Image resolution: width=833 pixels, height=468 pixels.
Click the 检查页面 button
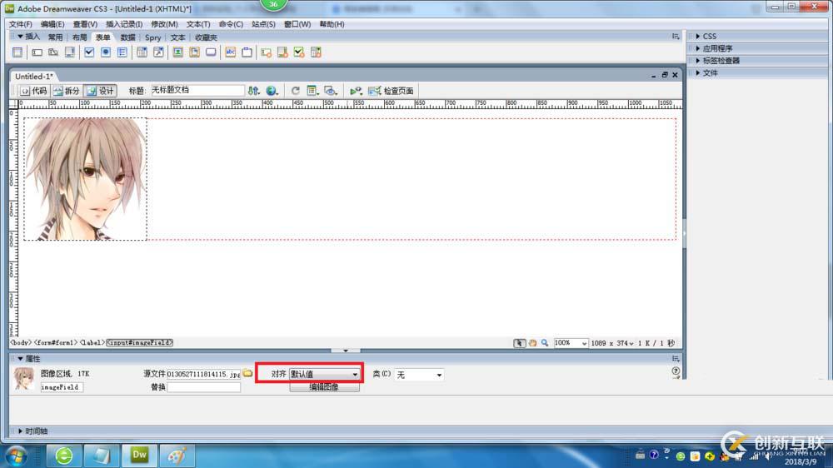pyautogui.click(x=392, y=91)
